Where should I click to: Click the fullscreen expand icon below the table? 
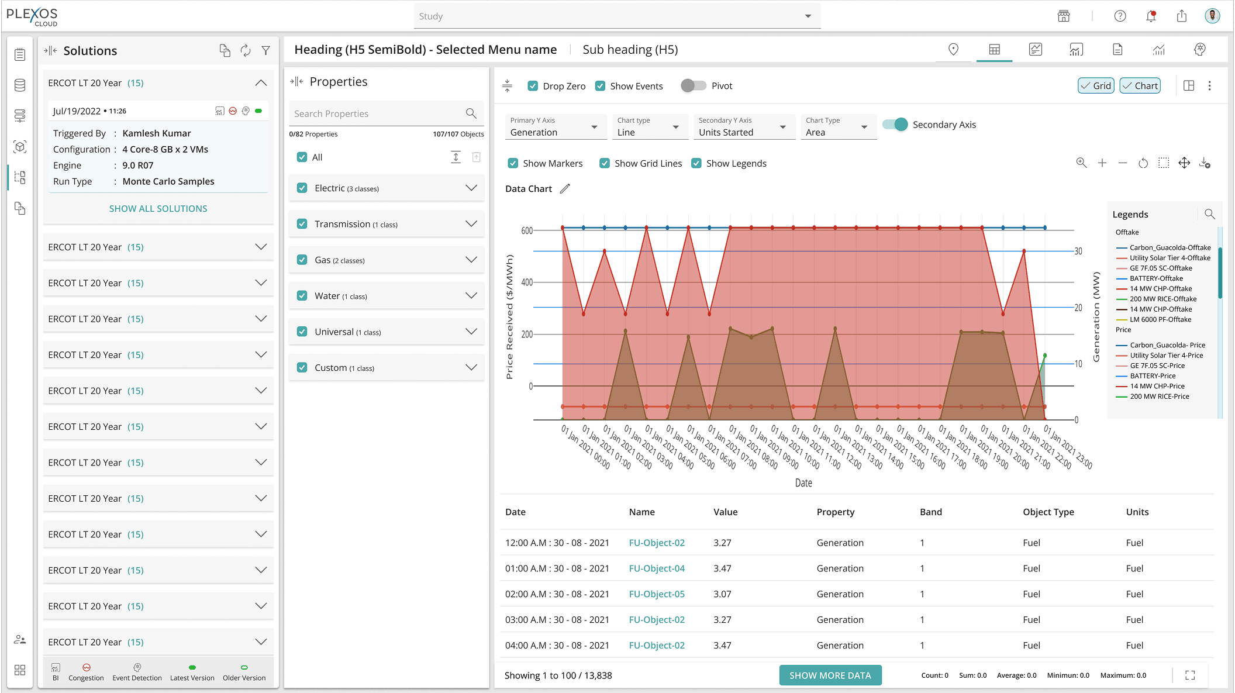click(1190, 675)
